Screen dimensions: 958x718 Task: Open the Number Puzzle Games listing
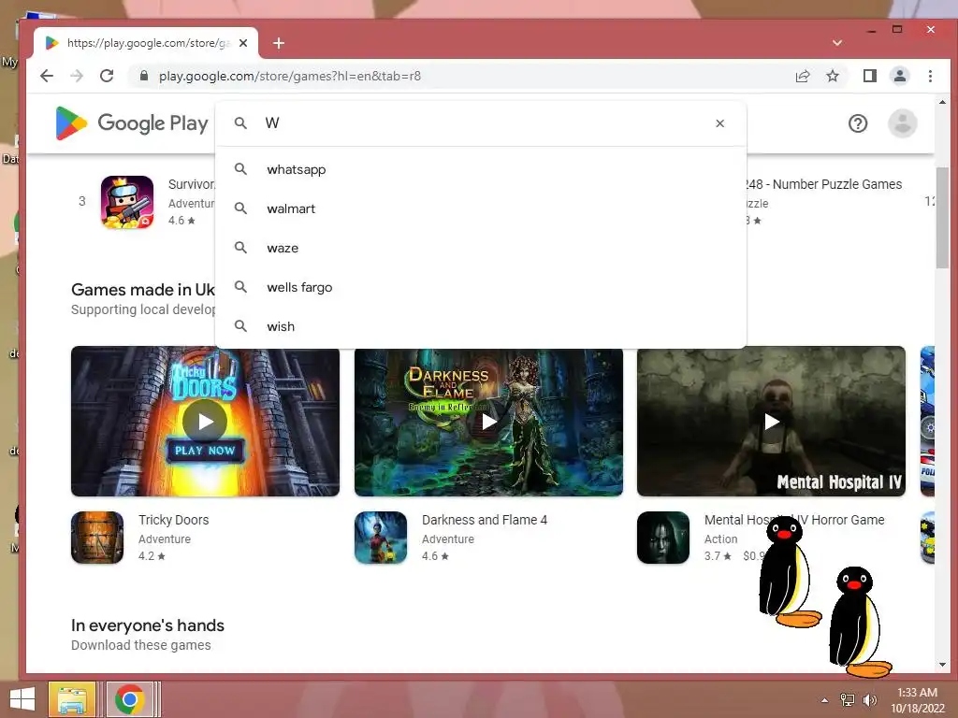point(823,184)
